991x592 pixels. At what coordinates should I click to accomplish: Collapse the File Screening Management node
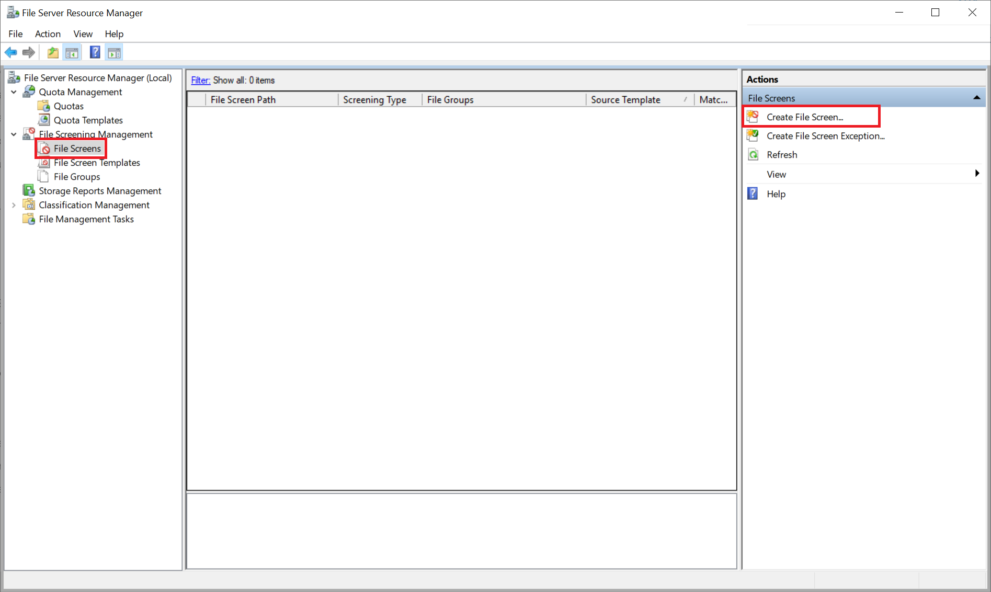tap(14, 134)
